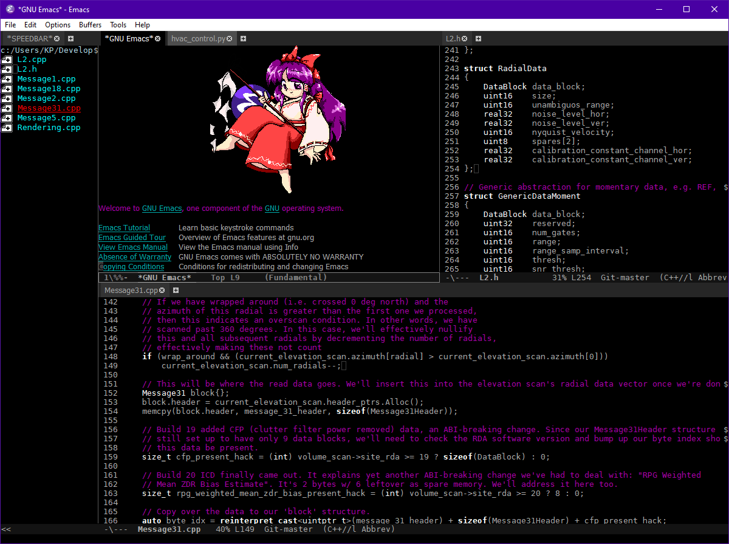Open the Buffers menu
The height and width of the screenshot is (544, 729).
click(90, 25)
